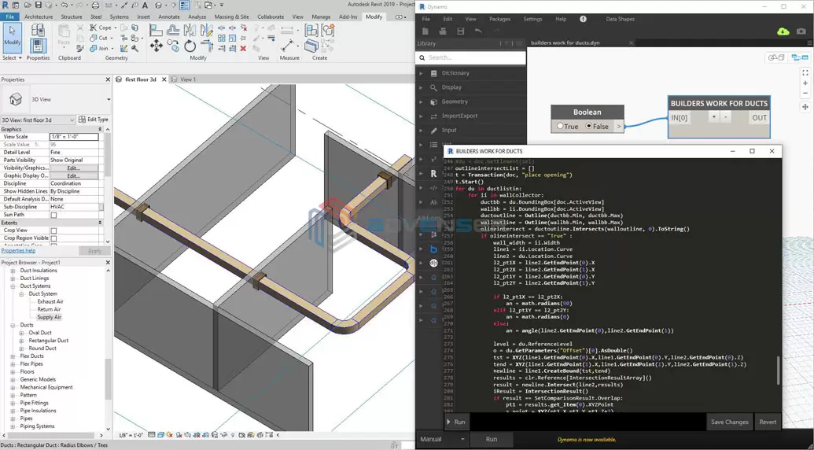The height and width of the screenshot is (450, 814).
Task: Click the Python editor vertical scrollbar thumb
Action: click(778, 370)
